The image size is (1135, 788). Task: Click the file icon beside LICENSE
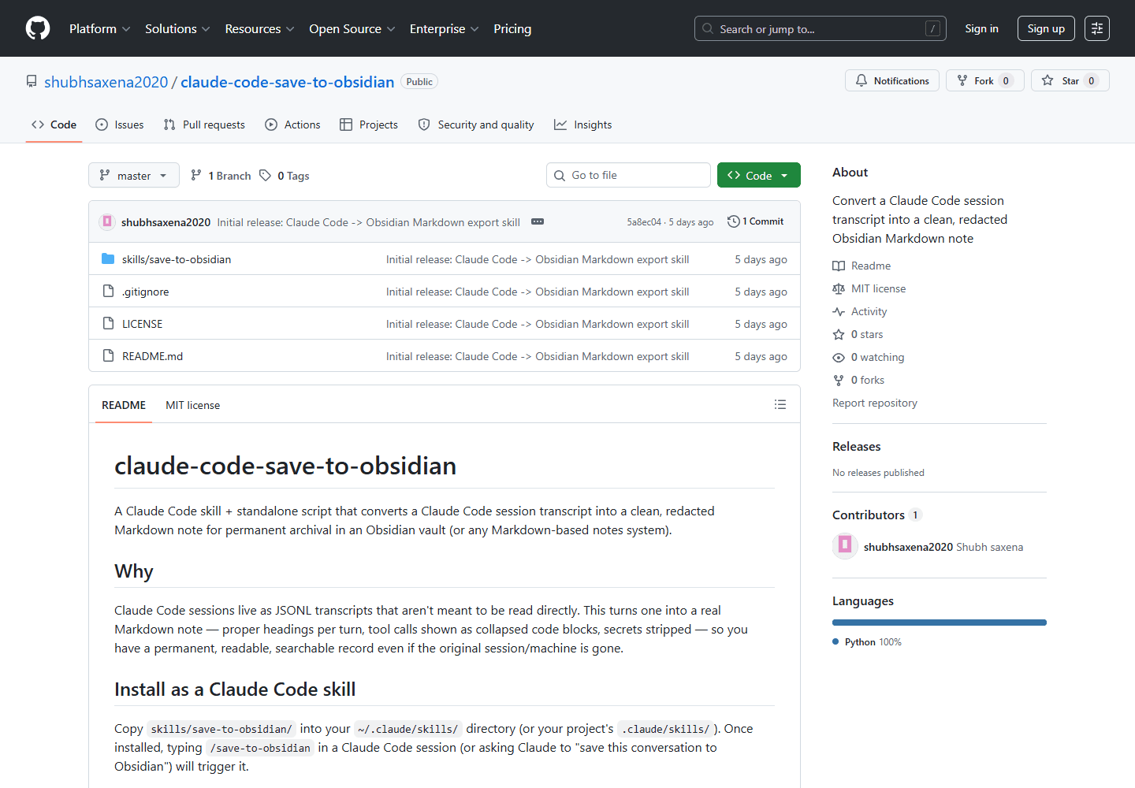[x=108, y=323]
